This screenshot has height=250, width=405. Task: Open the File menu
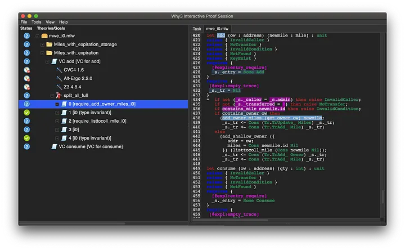[24, 22]
